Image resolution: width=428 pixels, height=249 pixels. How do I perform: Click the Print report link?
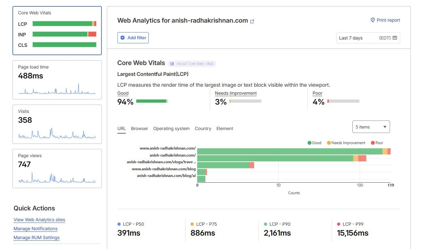point(385,20)
